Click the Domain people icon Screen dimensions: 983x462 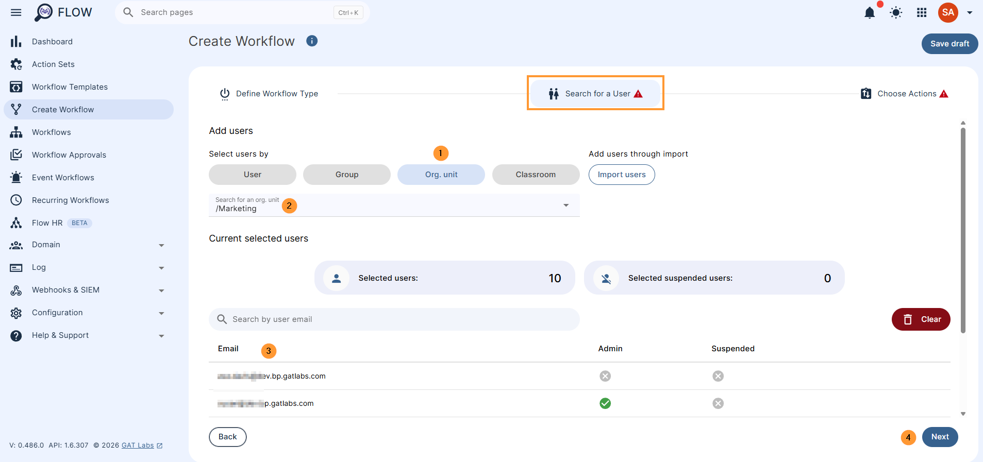coord(16,245)
